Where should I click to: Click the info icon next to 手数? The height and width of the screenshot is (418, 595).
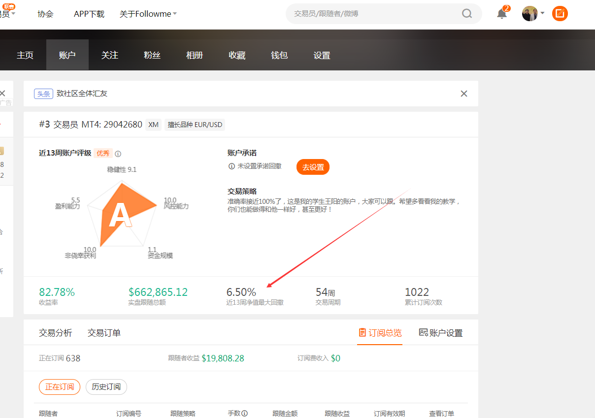click(244, 413)
